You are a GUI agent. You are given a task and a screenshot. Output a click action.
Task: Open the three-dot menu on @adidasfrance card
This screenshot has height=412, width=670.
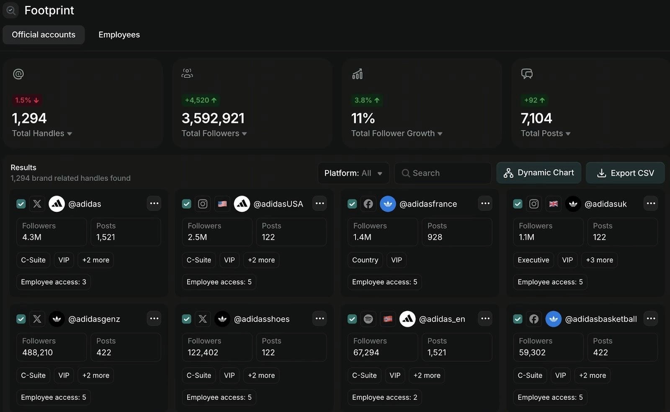click(x=485, y=203)
